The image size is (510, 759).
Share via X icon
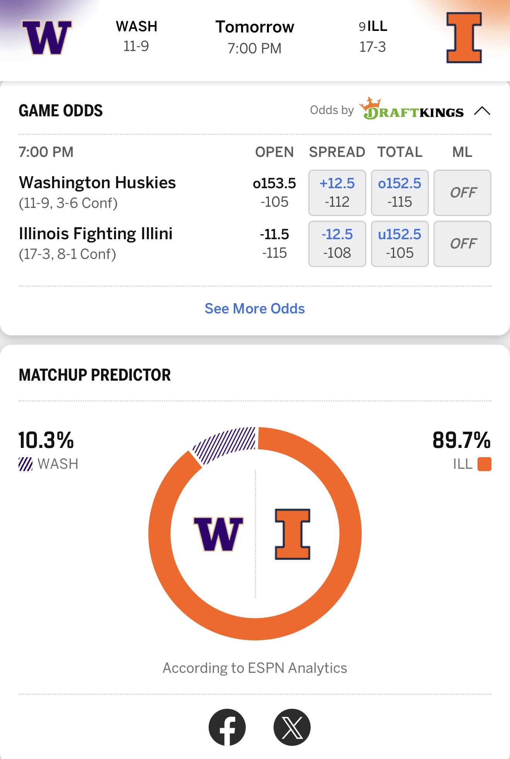click(x=292, y=727)
